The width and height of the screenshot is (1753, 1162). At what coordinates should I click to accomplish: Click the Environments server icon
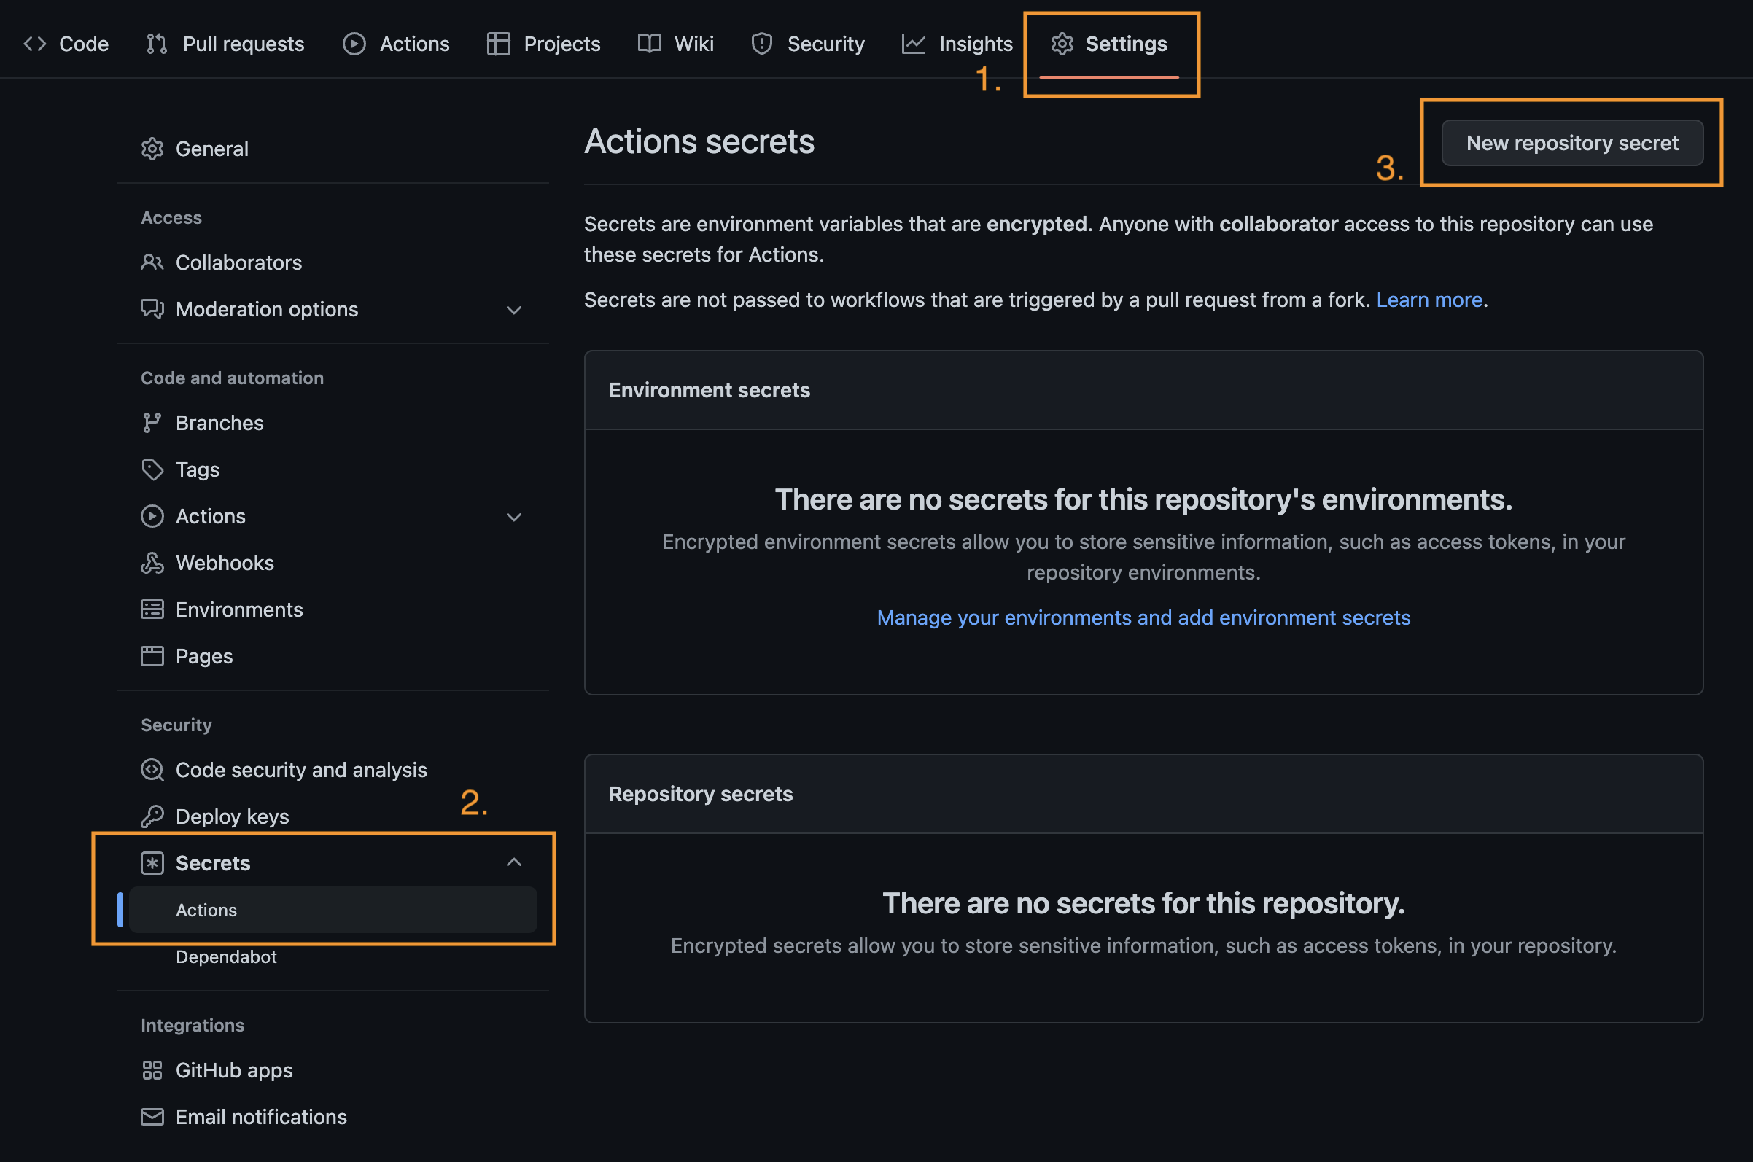point(152,609)
